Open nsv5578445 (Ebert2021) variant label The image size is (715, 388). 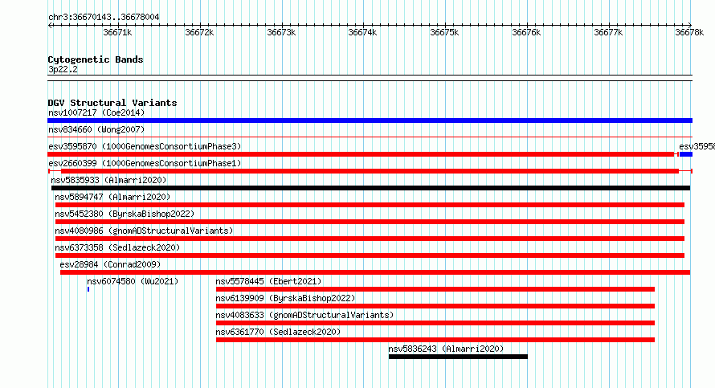pos(268,281)
